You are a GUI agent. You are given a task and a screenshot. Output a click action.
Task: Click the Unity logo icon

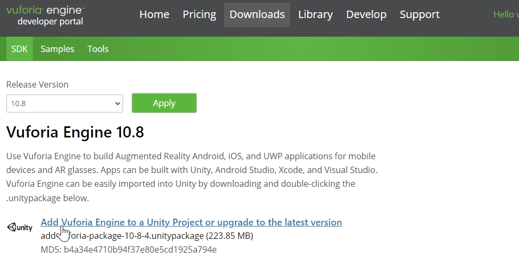tap(20, 227)
